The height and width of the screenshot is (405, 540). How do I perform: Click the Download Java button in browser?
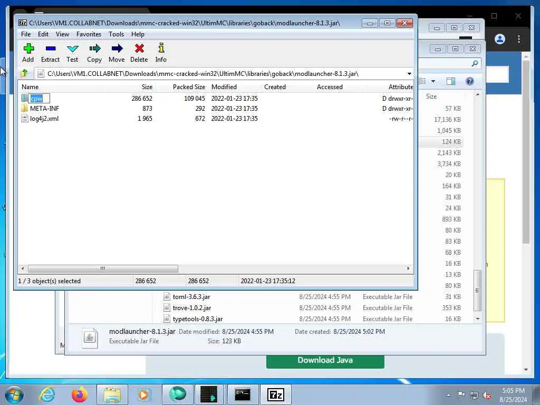coord(325,361)
